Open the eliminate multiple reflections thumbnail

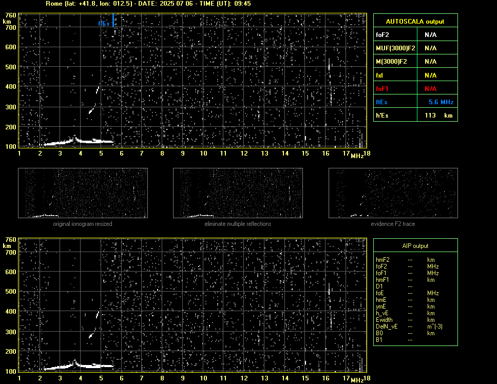click(238, 193)
